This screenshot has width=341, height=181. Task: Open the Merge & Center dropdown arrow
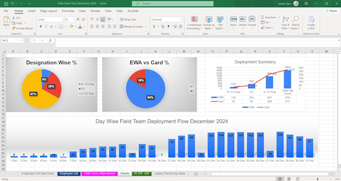pos(146,27)
